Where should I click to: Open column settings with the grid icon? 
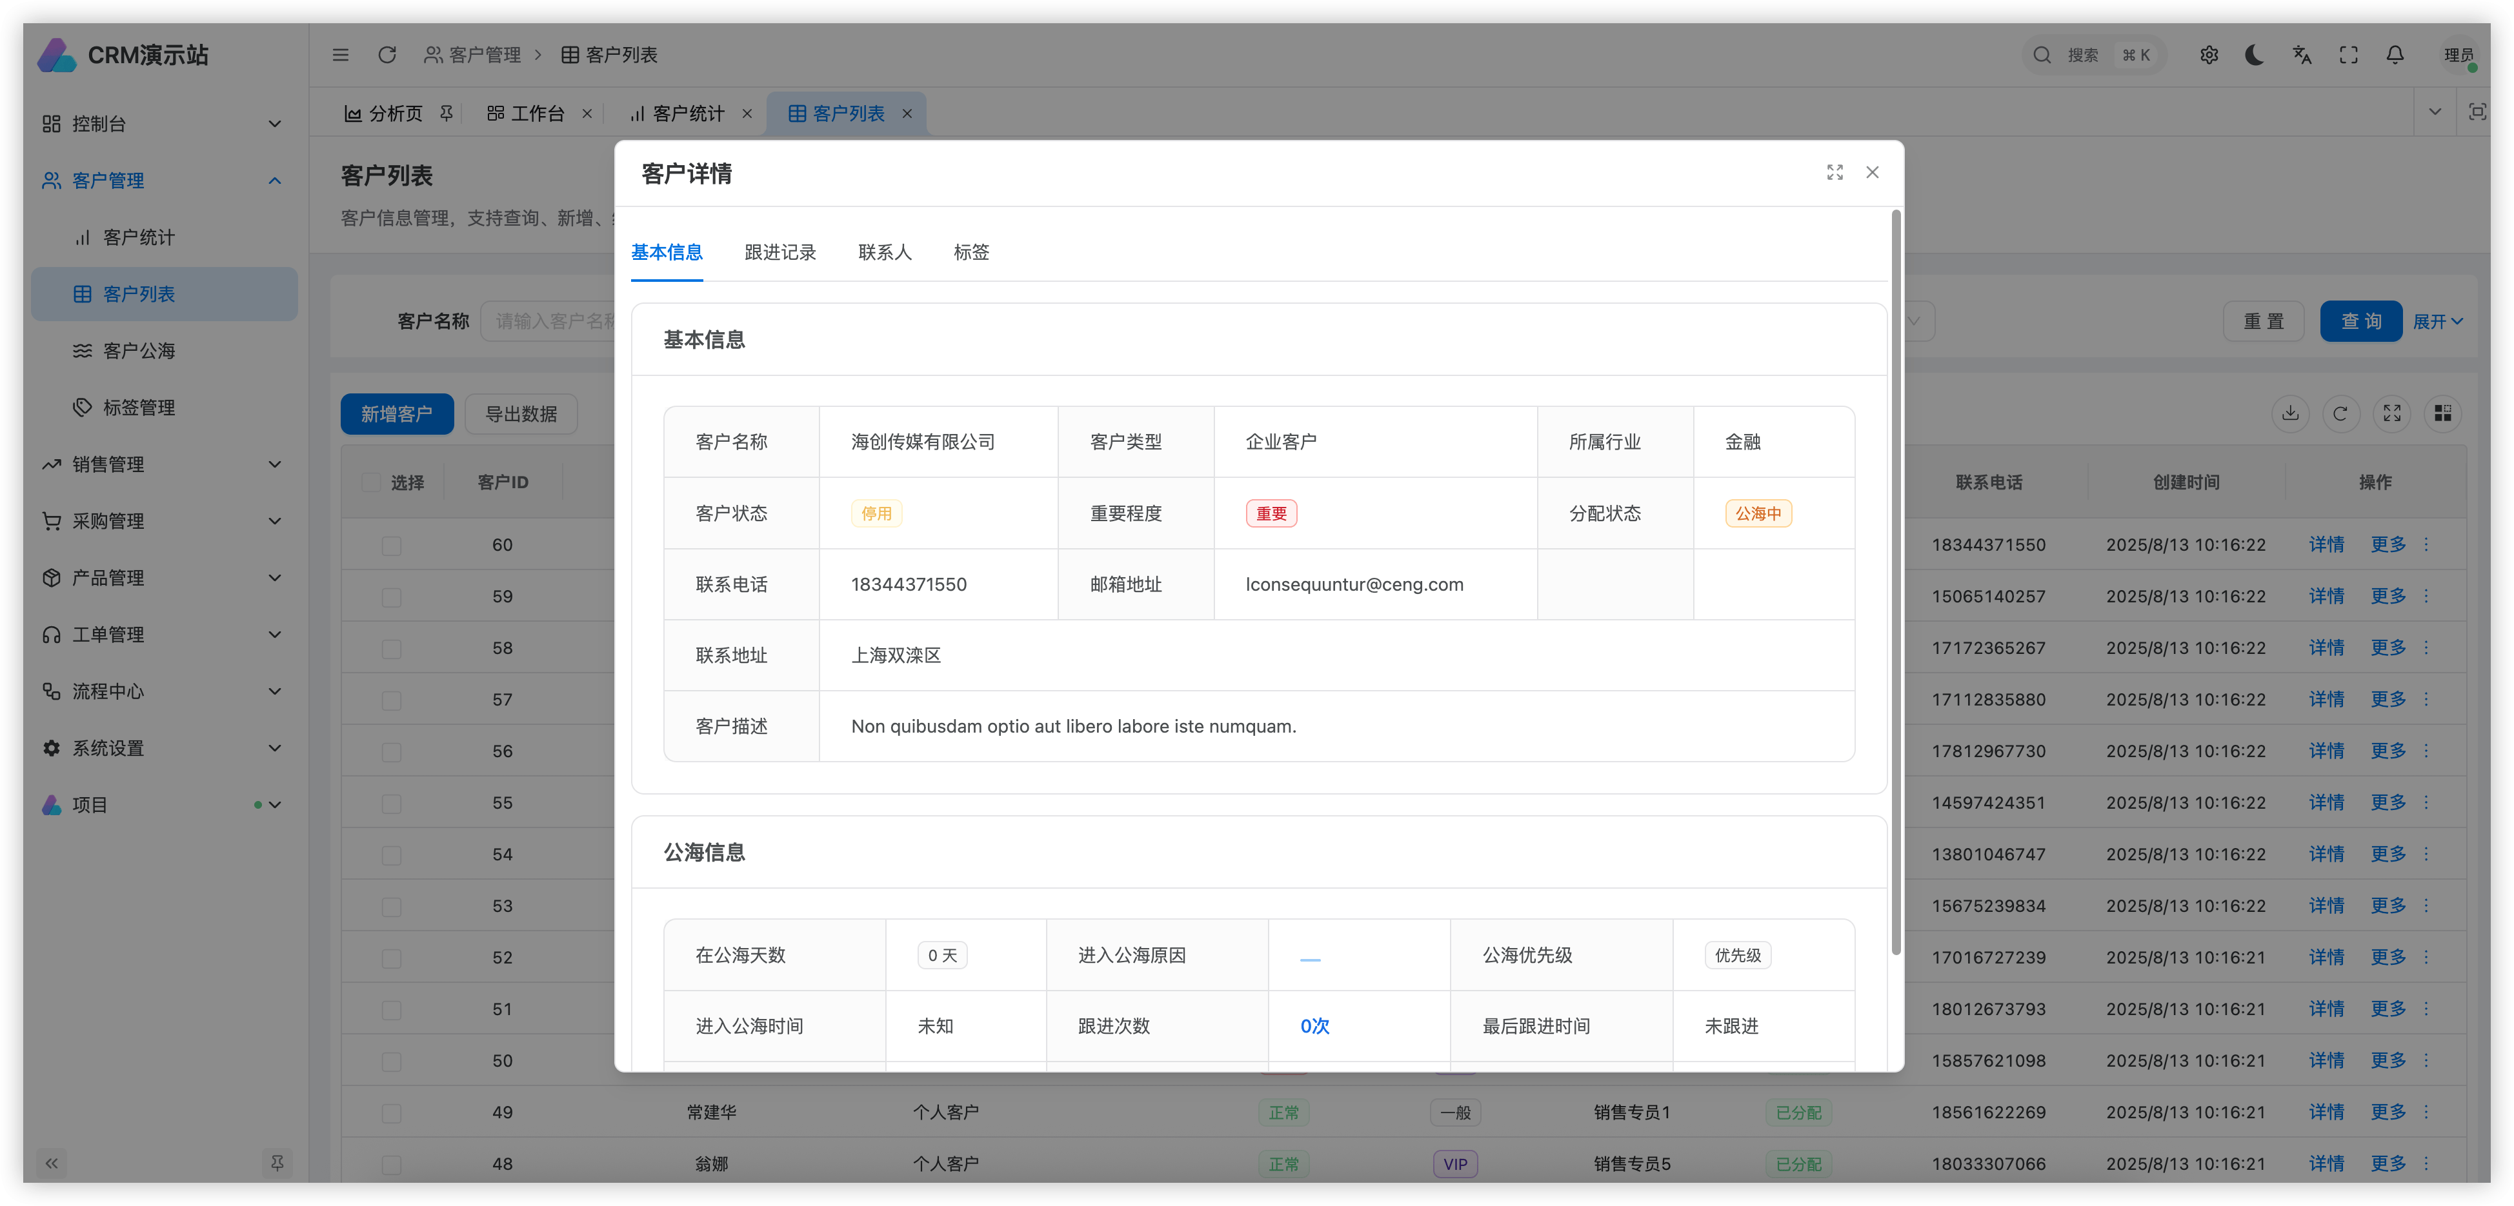(2443, 413)
